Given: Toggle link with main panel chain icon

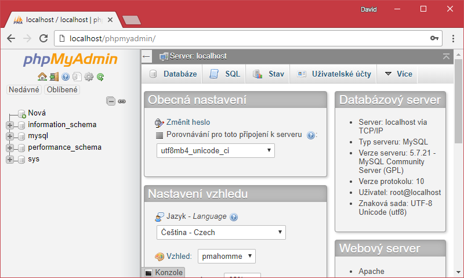Looking at the screenshot, I should pyautogui.click(x=122, y=101).
